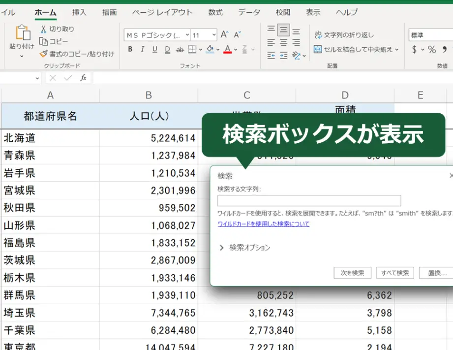
Task: Toggle Wrap Text (文字列の折り返し)
Action: (344, 35)
